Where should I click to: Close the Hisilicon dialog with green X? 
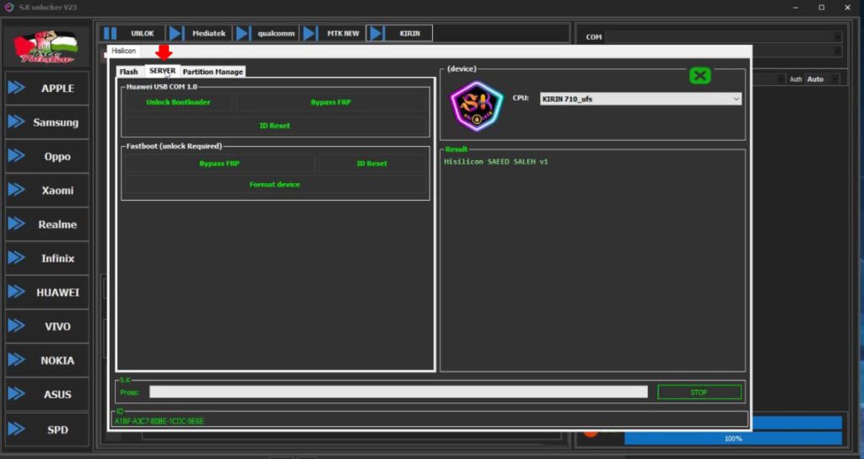point(699,75)
